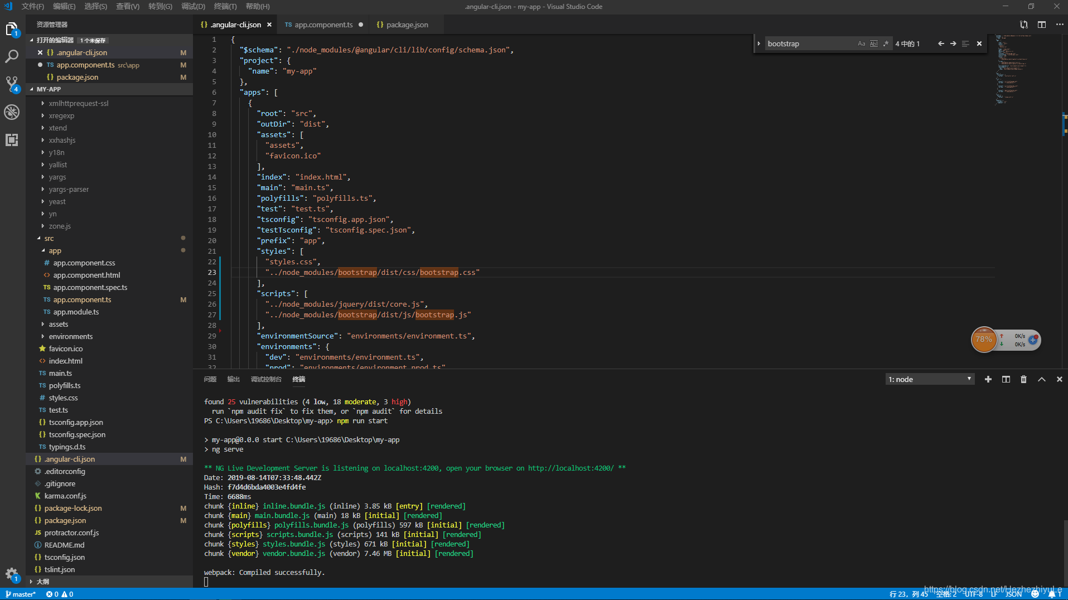Image resolution: width=1068 pixels, height=600 pixels.
Task: Click the open-changes compare icon in editor toolbar
Action: click(1024, 25)
